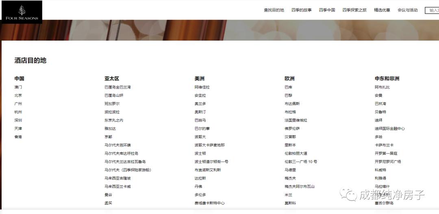Open 费城康卡斯特中心 link
439x214 pixels.
pos(210,203)
